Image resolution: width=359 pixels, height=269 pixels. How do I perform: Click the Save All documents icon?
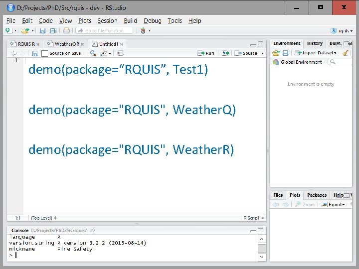(x=53, y=31)
